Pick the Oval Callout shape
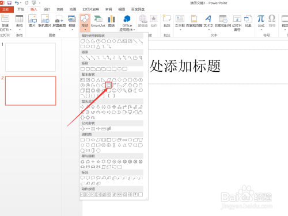 (93, 178)
